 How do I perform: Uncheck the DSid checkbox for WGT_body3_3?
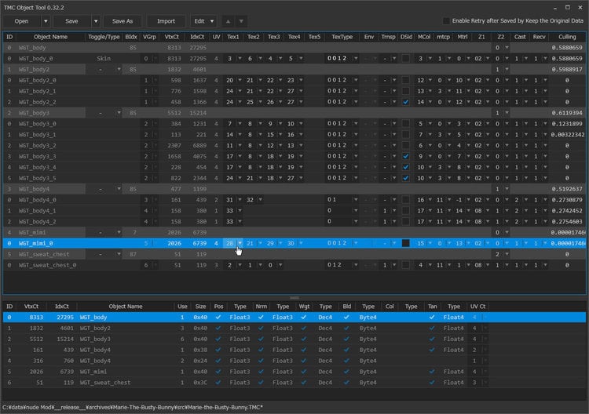click(x=406, y=156)
